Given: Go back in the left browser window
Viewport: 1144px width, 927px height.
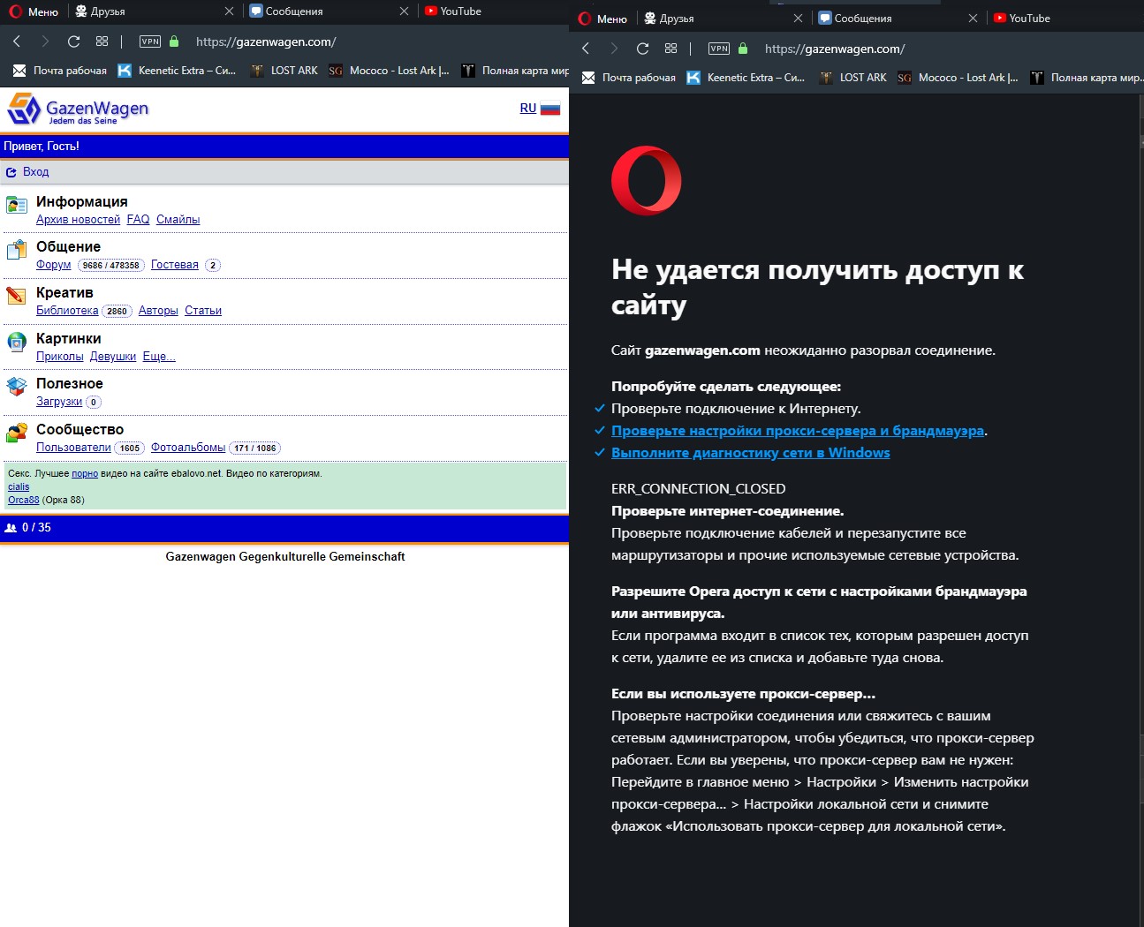Looking at the screenshot, I should tap(17, 41).
